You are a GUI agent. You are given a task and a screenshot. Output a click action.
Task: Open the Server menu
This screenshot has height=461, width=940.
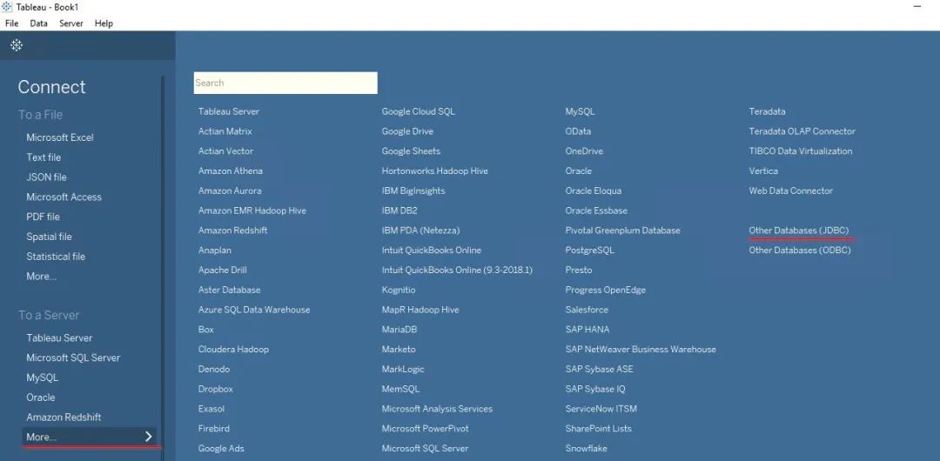(x=71, y=23)
